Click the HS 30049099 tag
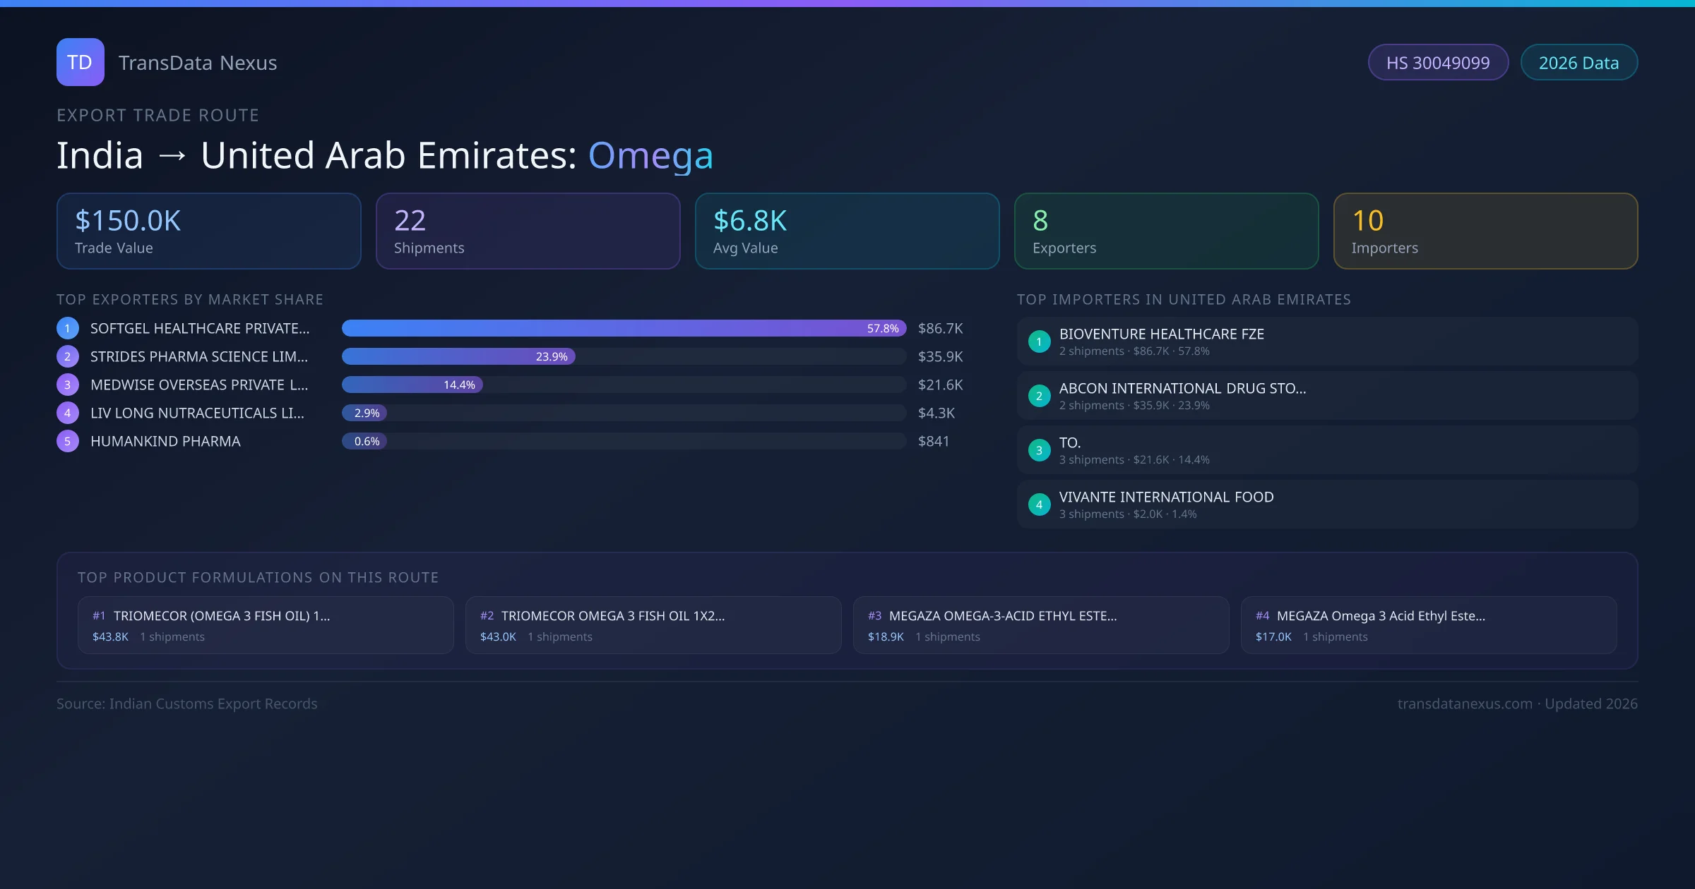The width and height of the screenshot is (1695, 889). point(1438,63)
